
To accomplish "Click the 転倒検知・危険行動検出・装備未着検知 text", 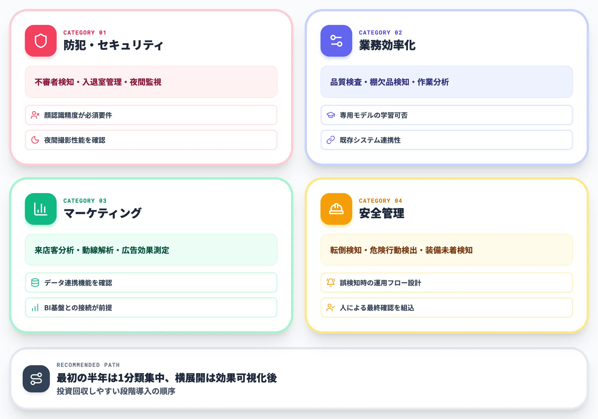I will coord(401,250).
